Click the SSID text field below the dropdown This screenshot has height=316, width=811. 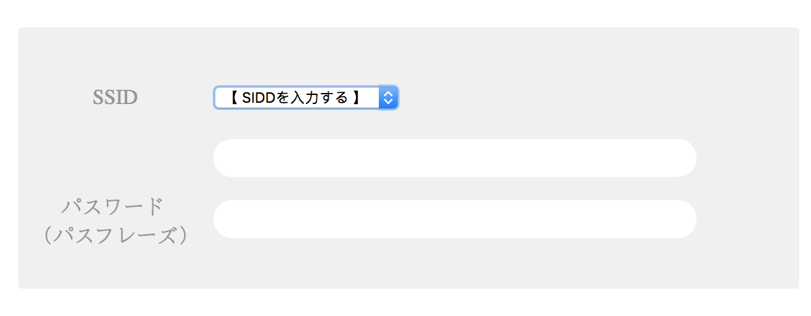tap(454, 158)
